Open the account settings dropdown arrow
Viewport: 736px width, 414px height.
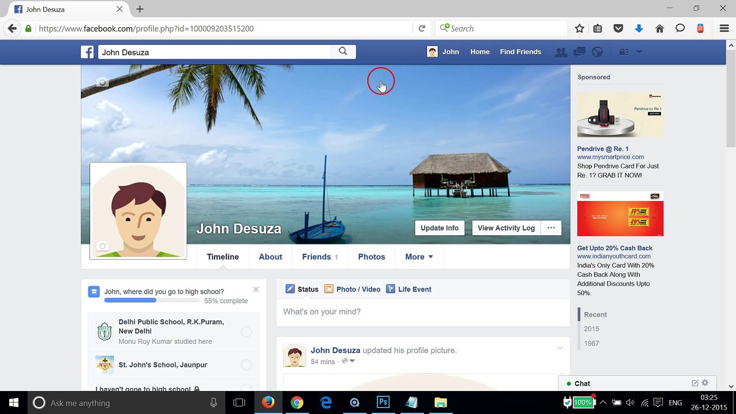tap(639, 52)
